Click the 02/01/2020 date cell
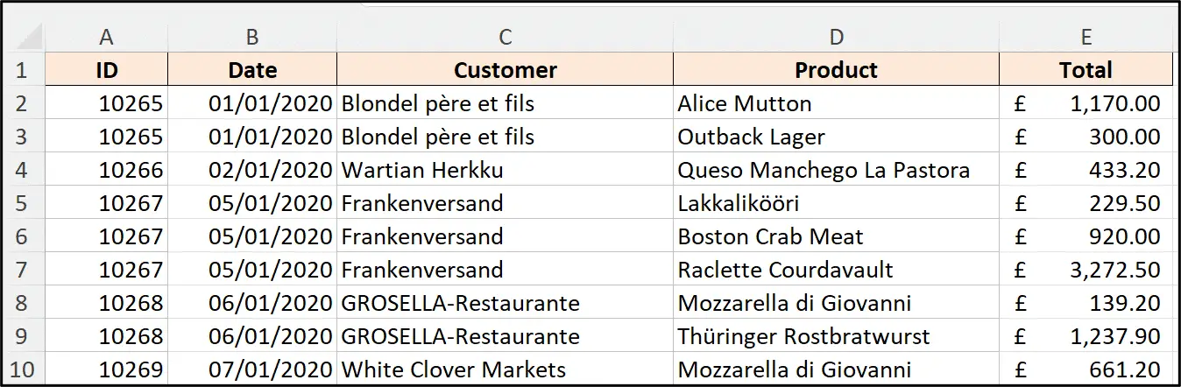Image resolution: width=1181 pixels, height=387 pixels. point(252,170)
